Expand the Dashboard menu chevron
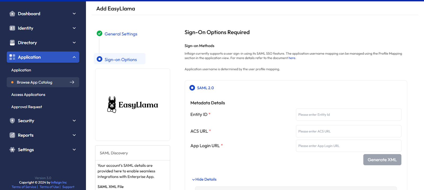Screen dimensions: 424x190 coord(74,14)
